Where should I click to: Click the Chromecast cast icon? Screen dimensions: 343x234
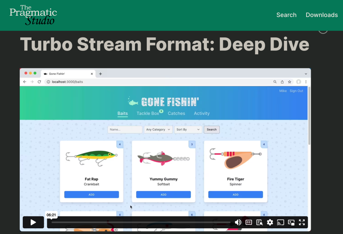click(x=280, y=222)
